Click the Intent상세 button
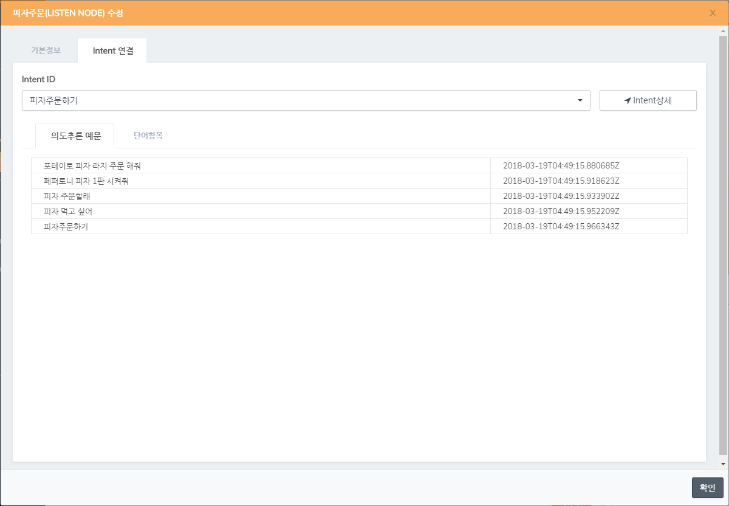Viewport: 729px width, 506px height. tap(648, 100)
